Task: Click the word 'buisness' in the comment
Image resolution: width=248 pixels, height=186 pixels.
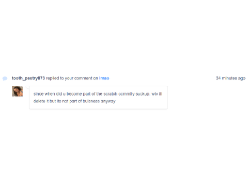Action: 91,101
